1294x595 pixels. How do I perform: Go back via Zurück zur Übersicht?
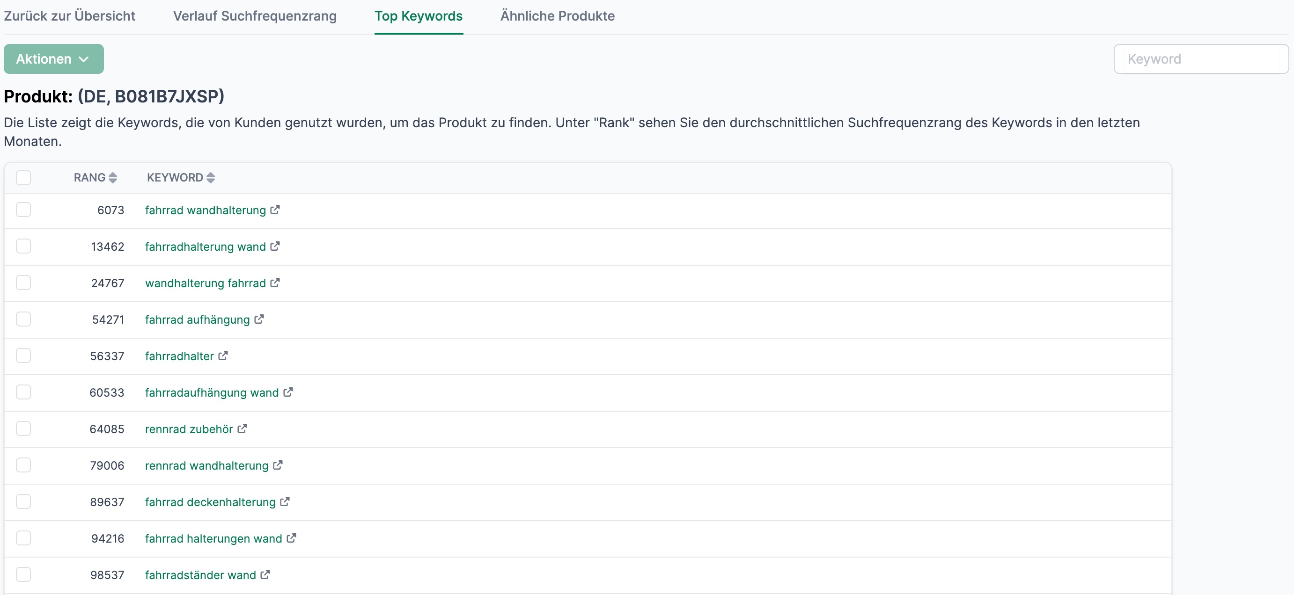pyautogui.click(x=69, y=16)
